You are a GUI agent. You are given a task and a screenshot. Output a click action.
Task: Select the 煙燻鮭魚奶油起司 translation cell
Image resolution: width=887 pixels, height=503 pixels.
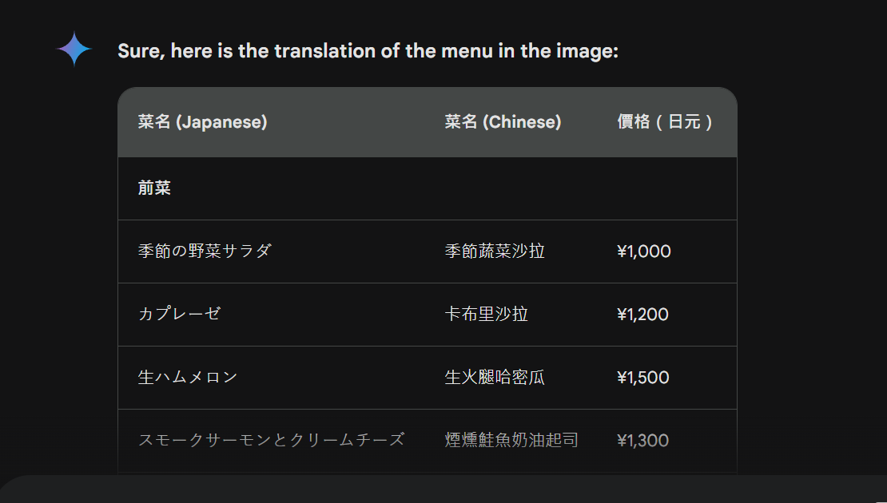pos(511,440)
